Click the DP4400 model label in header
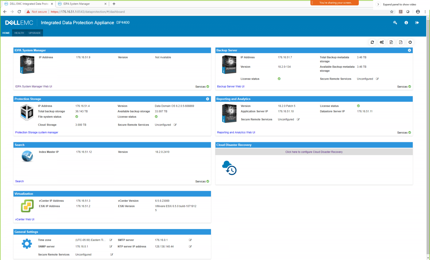This screenshot has height=260, width=430. [x=123, y=23]
